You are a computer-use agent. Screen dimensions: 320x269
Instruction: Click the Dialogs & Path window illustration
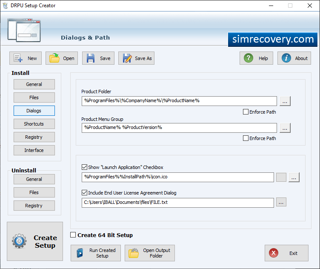click(x=24, y=30)
